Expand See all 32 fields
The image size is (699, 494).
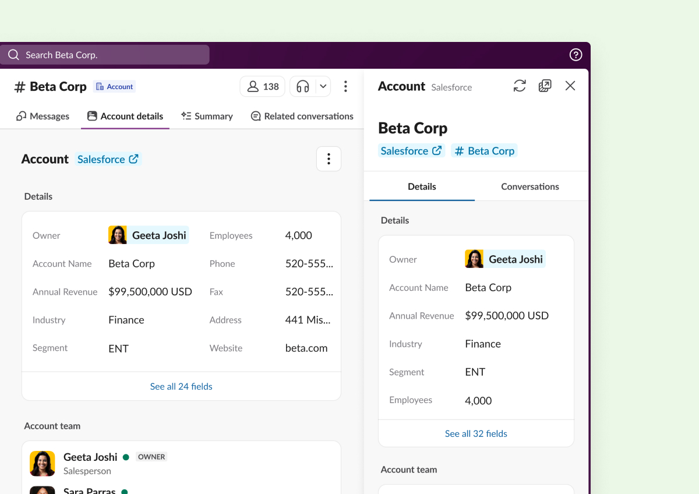coord(476,434)
